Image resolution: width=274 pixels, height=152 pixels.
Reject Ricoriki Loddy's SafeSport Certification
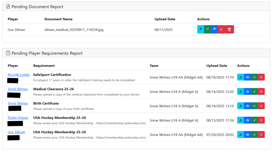tap(261, 77)
